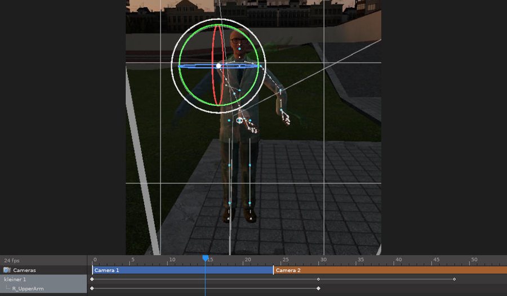This screenshot has width=507, height=296.
Task: Click the white gizmo center dot
Action: click(219, 66)
